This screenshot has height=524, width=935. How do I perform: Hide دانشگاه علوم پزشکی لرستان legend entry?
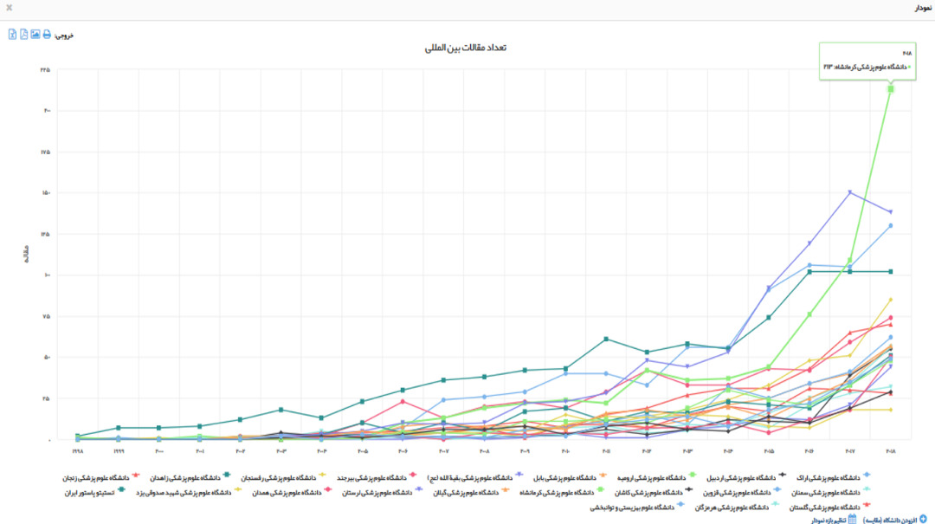tap(383, 492)
